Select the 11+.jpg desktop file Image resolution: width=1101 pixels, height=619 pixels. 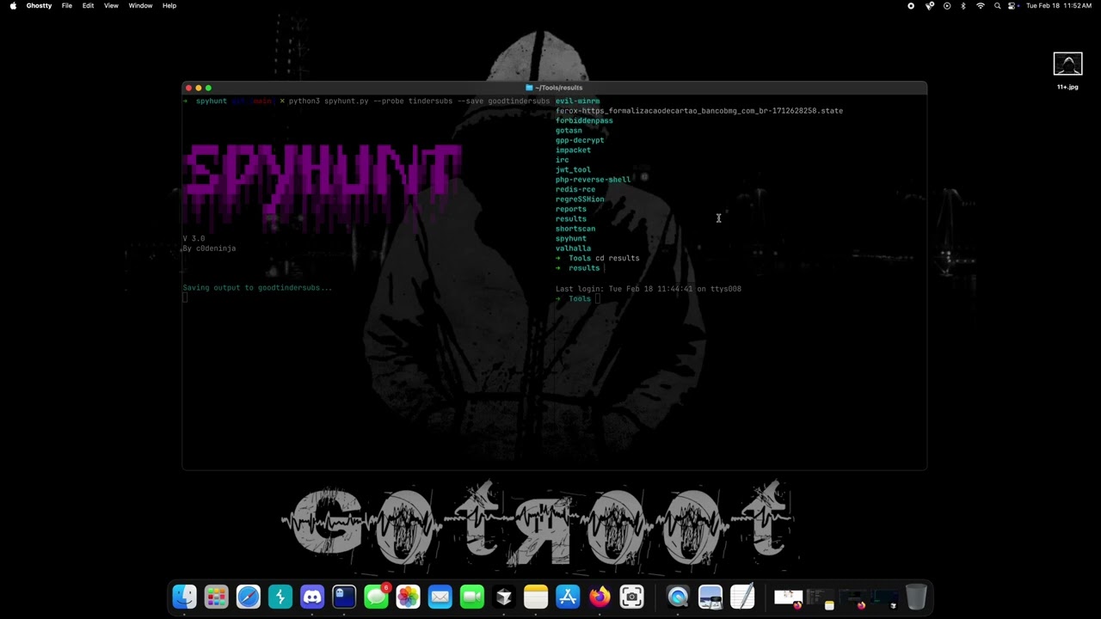pos(1067,71)
